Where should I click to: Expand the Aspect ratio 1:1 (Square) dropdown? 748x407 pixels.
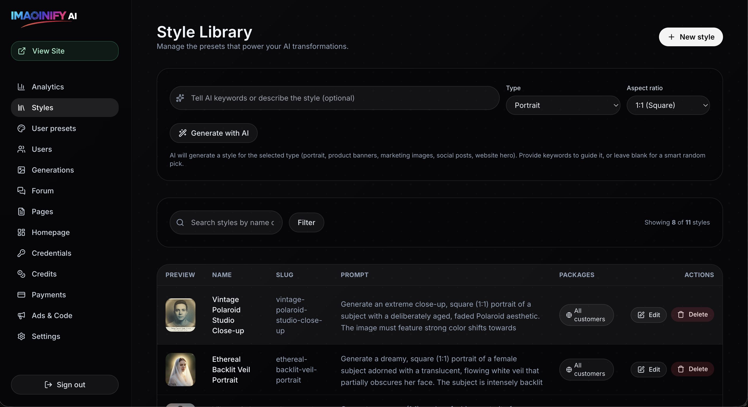[x=668, y=105]
